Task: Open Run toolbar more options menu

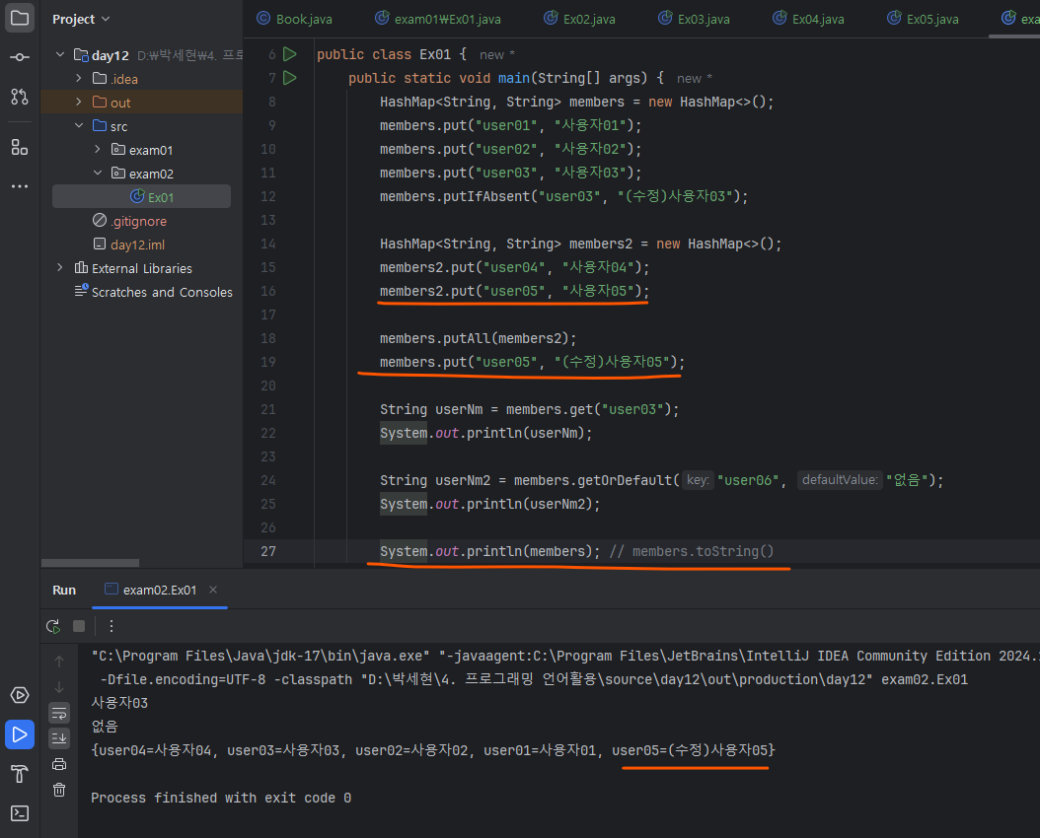Action: click(x=111, y=626)
